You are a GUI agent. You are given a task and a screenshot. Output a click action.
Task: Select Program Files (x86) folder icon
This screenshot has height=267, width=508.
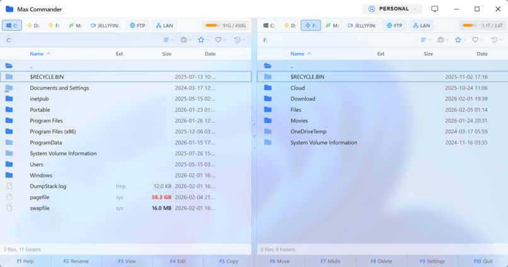pos(9,131)
